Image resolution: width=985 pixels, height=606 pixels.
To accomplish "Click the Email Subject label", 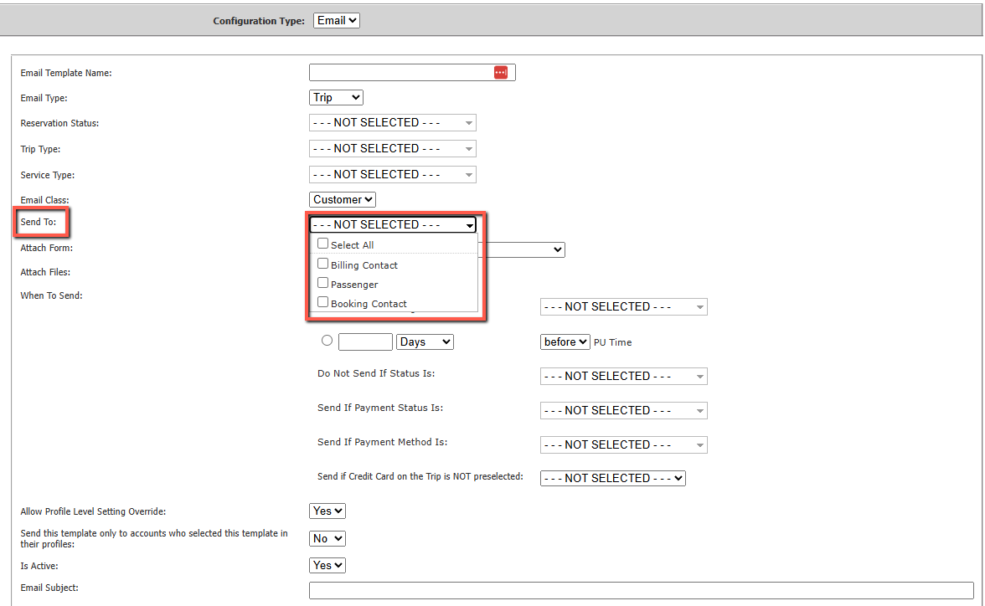I will click(x=49, y=588).
